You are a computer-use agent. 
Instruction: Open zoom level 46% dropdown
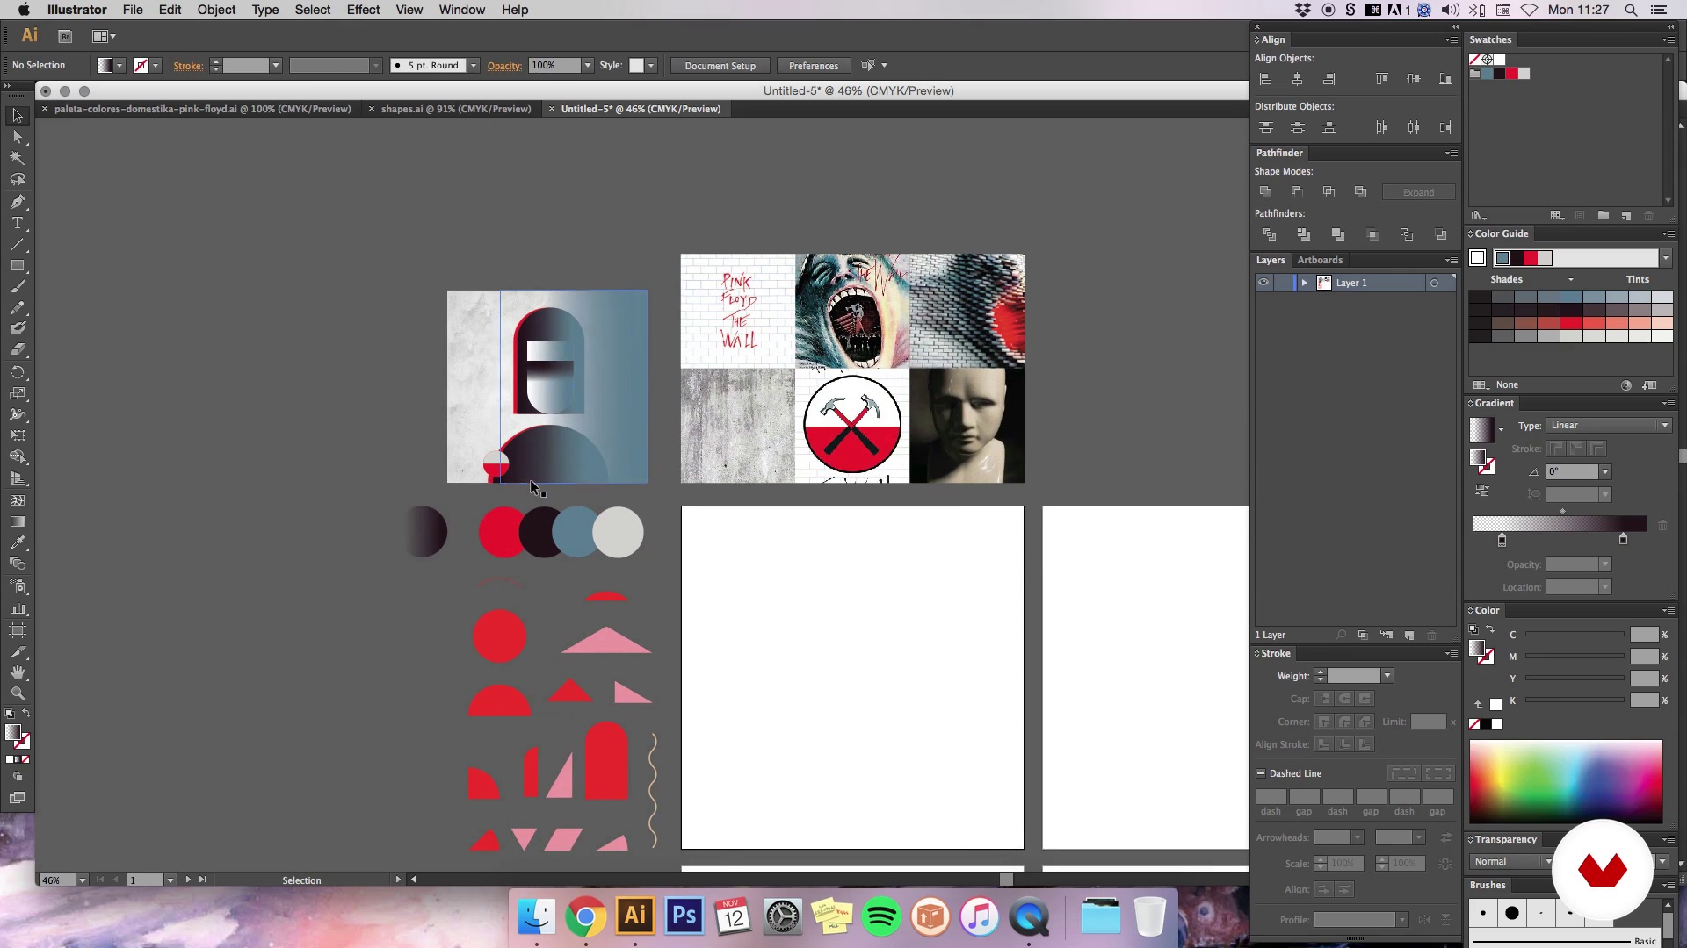82,880
